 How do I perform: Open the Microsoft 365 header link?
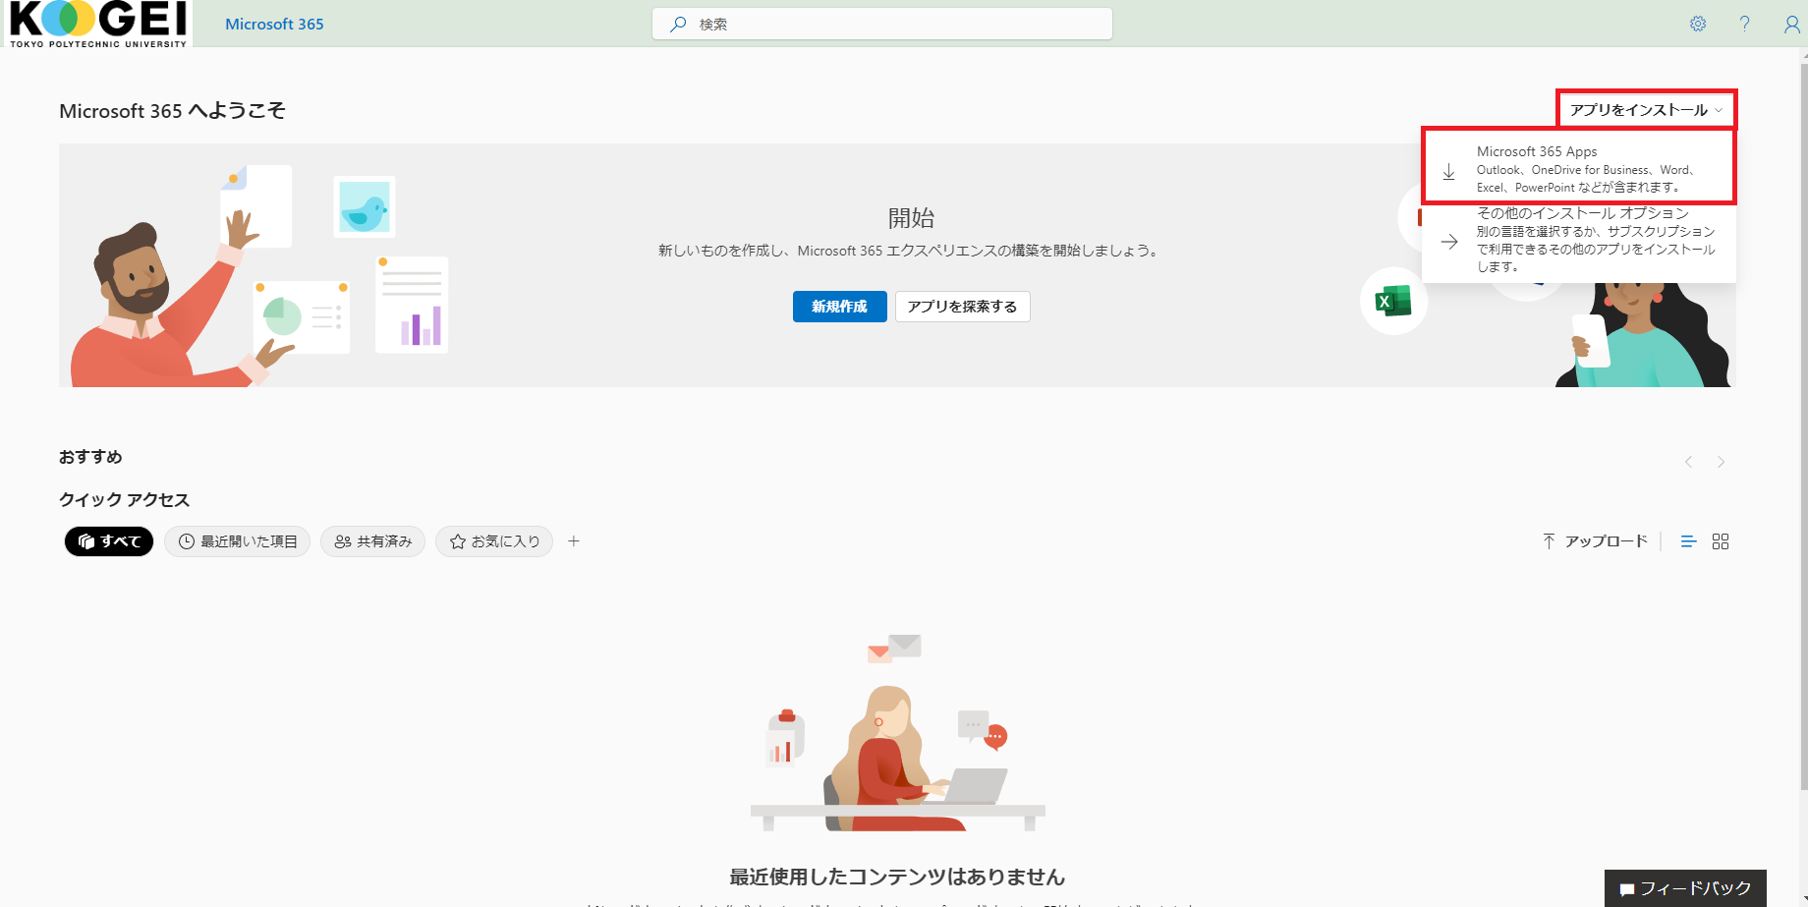(274, 24)
